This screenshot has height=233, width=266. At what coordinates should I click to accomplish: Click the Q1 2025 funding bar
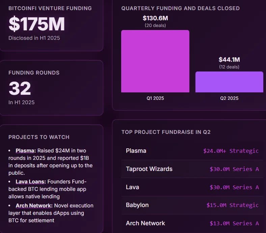click(x=155, y=61)
